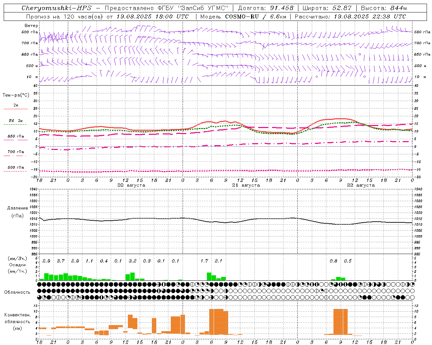Select the precipitation total "0.8"
The height and width of the screenshot is (345, 432).
pos(333,261)
